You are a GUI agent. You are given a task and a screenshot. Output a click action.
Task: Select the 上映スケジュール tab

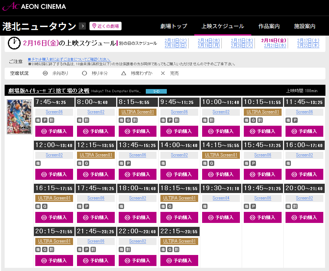point(223,26)
